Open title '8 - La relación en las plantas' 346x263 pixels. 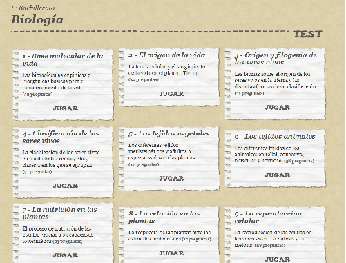point(164,217)
